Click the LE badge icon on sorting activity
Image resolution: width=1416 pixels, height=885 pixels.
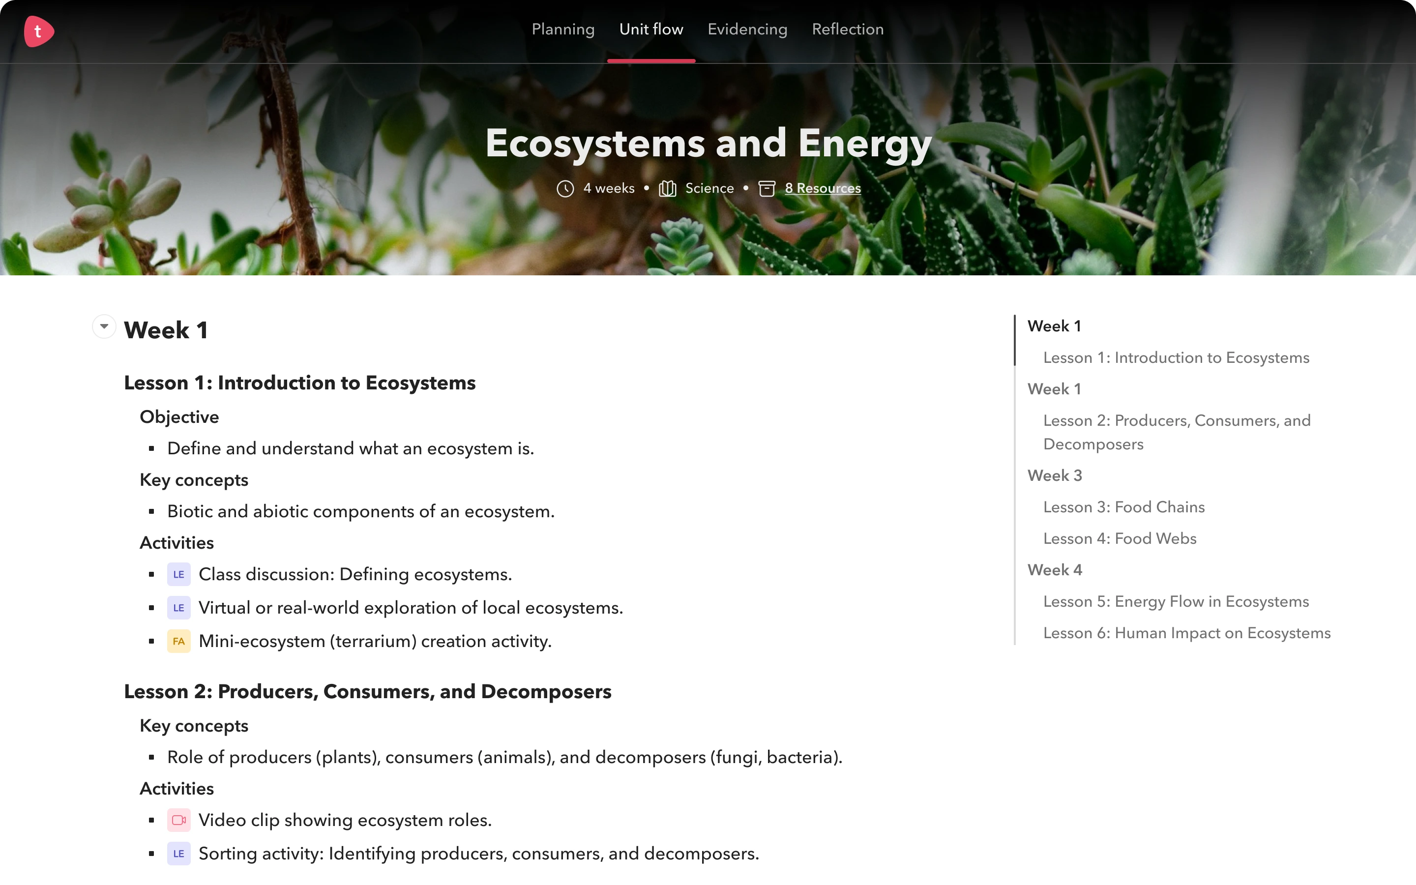click(x=178, y=854)
